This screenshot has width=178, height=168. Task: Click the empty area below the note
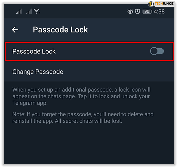(x=88, y=144)
